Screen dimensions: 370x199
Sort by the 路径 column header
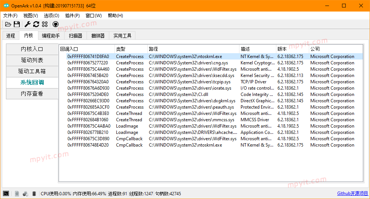tap(193, 49)
